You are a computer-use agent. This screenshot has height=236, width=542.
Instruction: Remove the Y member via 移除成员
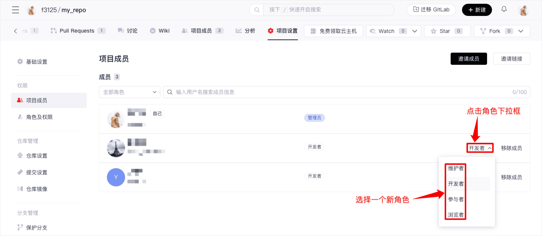[x=511, y=177]
